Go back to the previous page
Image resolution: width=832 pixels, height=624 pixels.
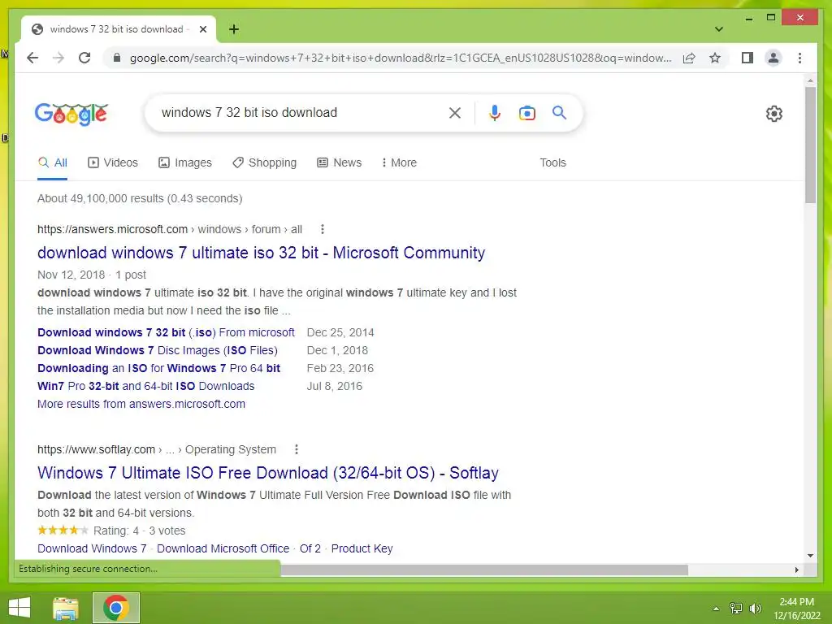pyautogui.click(x=32, y=58)
